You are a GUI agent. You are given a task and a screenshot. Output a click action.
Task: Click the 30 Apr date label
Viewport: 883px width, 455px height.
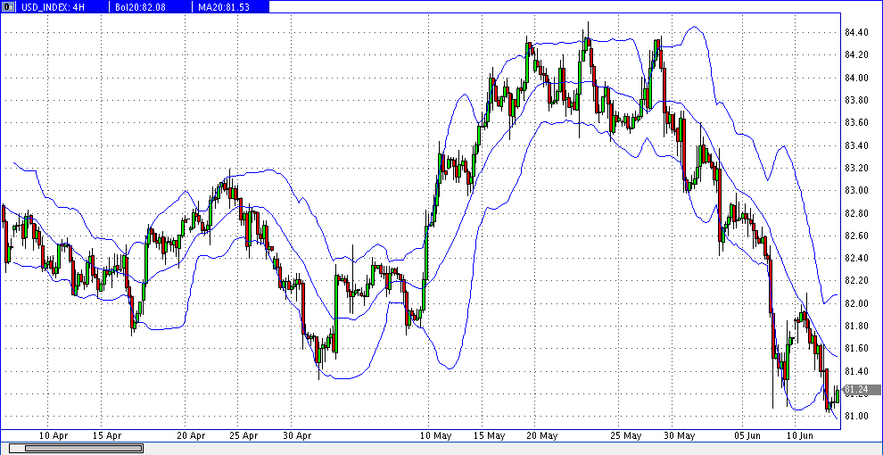[298, 435]
